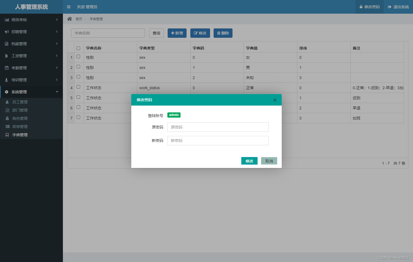The height and width of the screenshot is (262, 413).
Task: Open the 字典管理 submenu item
Action: pyautogui.click(x=31, y=135)
